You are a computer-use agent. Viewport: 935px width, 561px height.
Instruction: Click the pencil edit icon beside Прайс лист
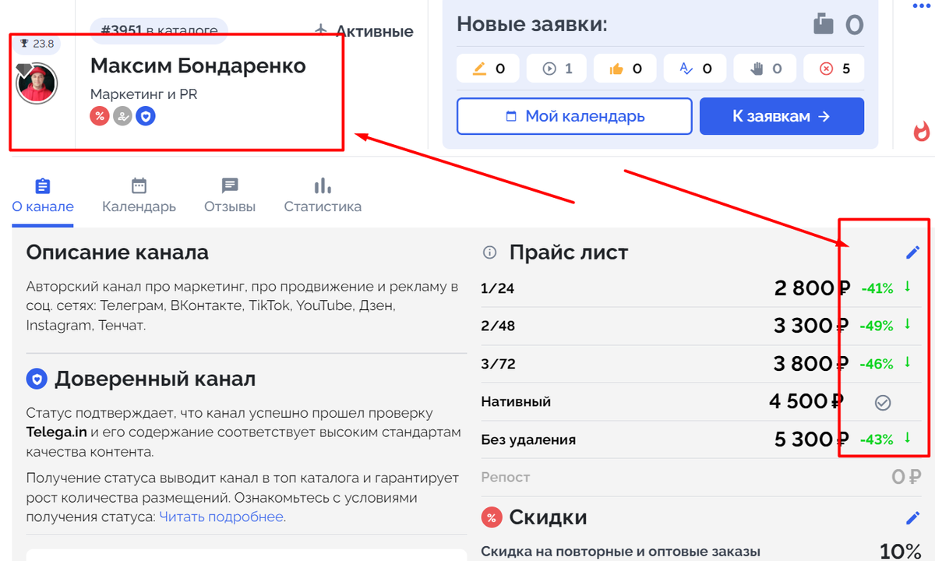point(912,252)
